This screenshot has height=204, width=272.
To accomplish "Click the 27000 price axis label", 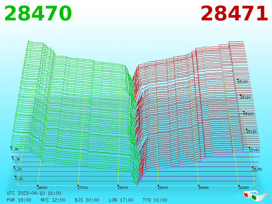I will coord(83,188).
